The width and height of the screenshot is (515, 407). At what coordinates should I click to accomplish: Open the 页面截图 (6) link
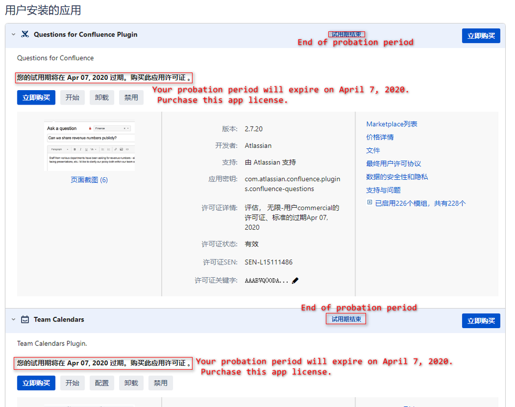89,180
